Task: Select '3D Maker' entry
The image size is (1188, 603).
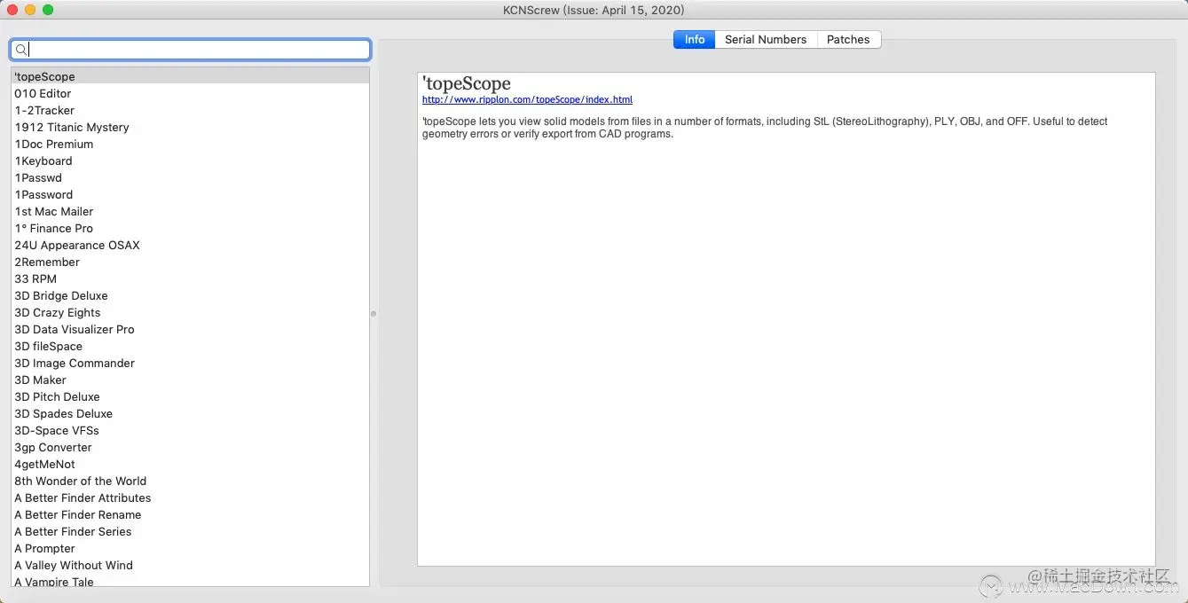Action: coord(190,380)
